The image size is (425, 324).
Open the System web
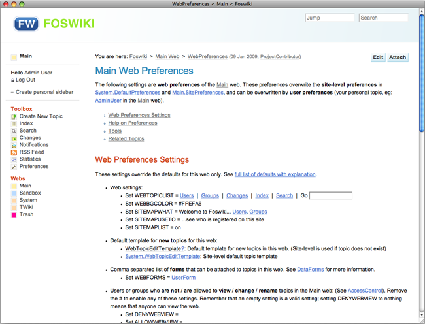(x=28, y=200)
